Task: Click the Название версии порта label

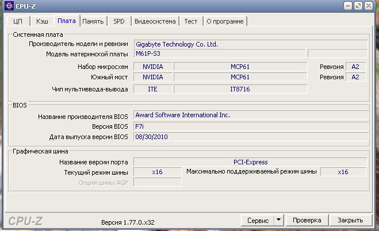Action: pos(94,162)
